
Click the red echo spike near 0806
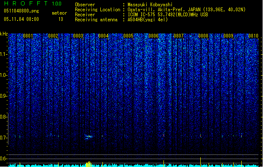(x=164, y=135)
